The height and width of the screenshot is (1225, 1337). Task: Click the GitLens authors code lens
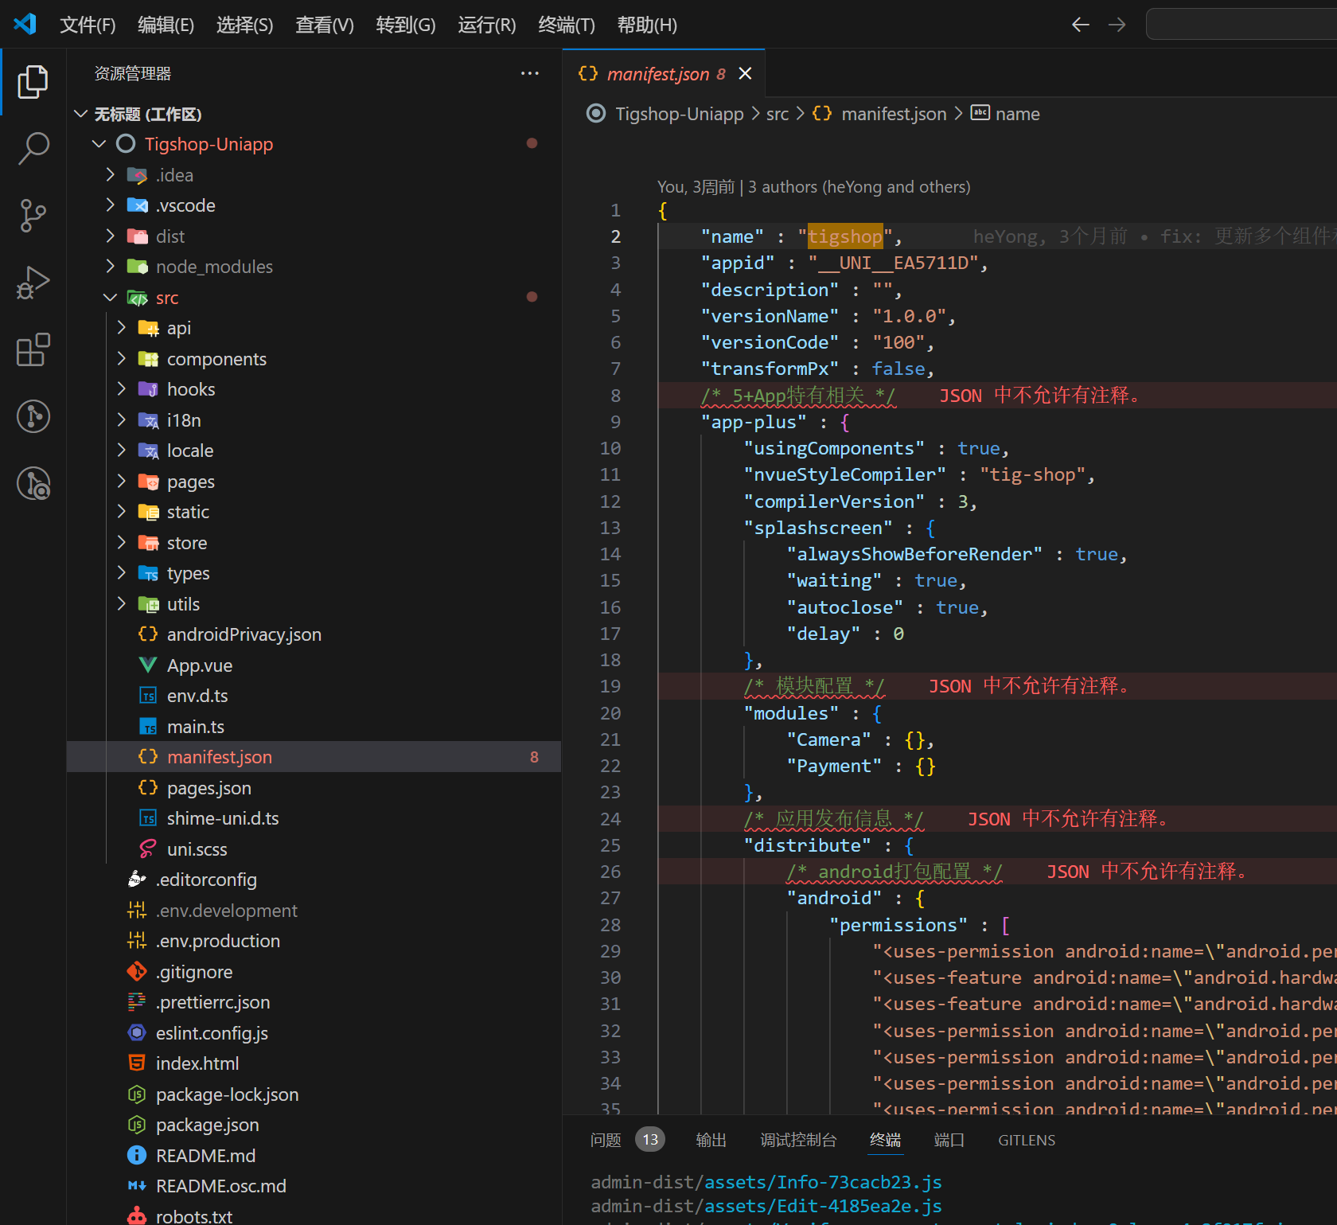pyautogui.click(x=814, y=187)
